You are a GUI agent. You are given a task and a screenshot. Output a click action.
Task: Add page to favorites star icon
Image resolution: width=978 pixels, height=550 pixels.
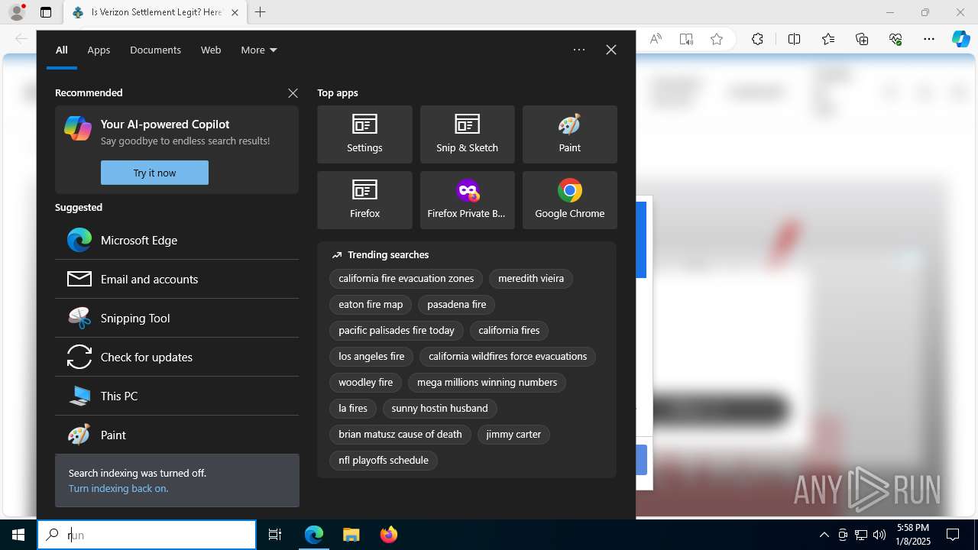coord(716,39)
